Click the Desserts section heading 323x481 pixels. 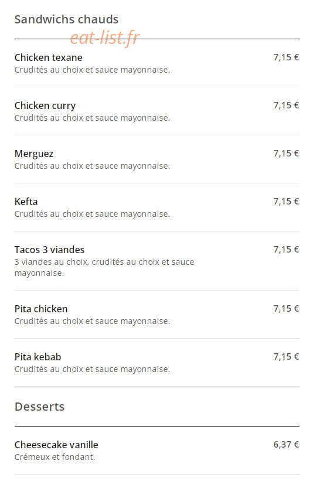point(39,407)
